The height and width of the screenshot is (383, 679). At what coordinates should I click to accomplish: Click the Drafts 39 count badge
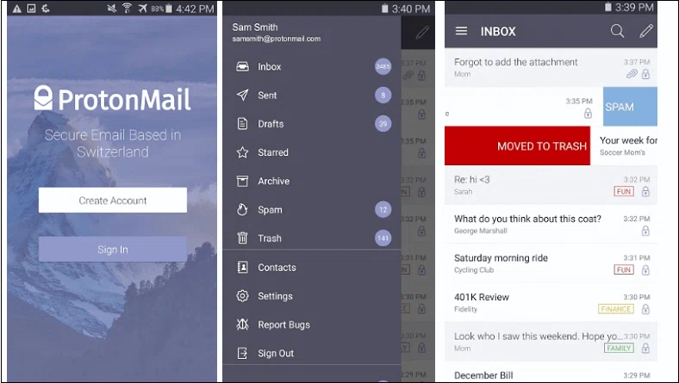(383, 124)
